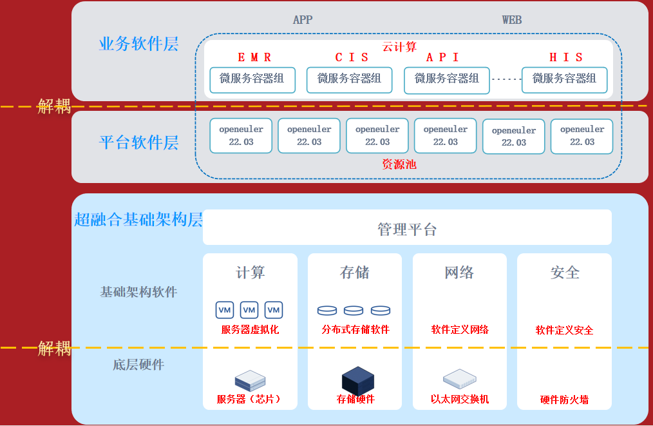This screenshot has width=653, height=426.
Task: Select the 微服务容器组 box under API
Action: click(x=447, y=79)
